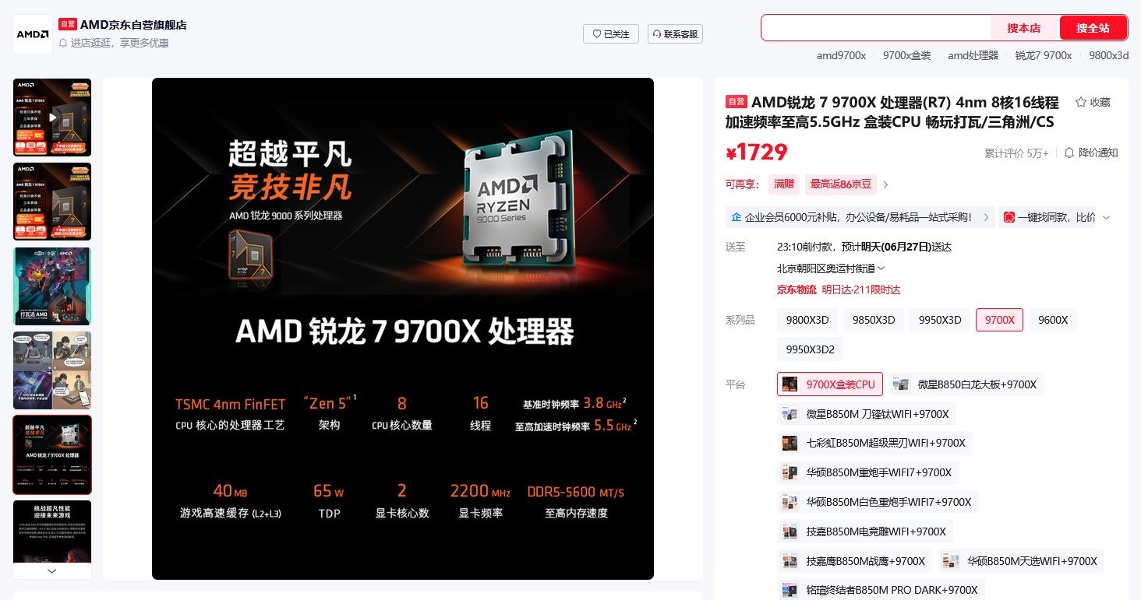The height and width of the screenshot is (600, 1141).
Task: Click the 自营 badge beside store name
Action: (68, 25)
